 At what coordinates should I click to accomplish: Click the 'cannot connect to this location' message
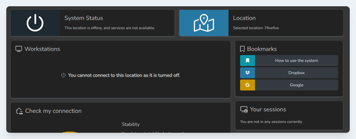click(124, 75)
